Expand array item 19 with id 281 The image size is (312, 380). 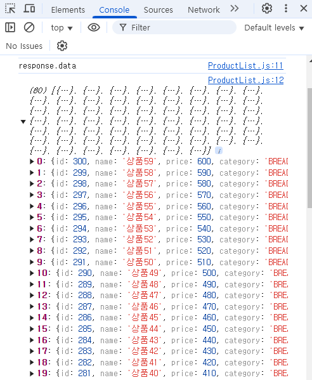(32, 374)
